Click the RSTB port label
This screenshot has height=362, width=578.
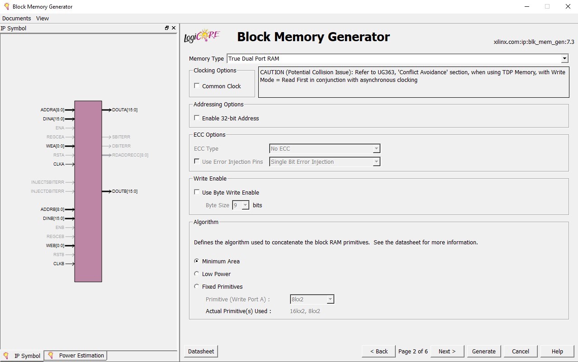(x=59, y=255)
